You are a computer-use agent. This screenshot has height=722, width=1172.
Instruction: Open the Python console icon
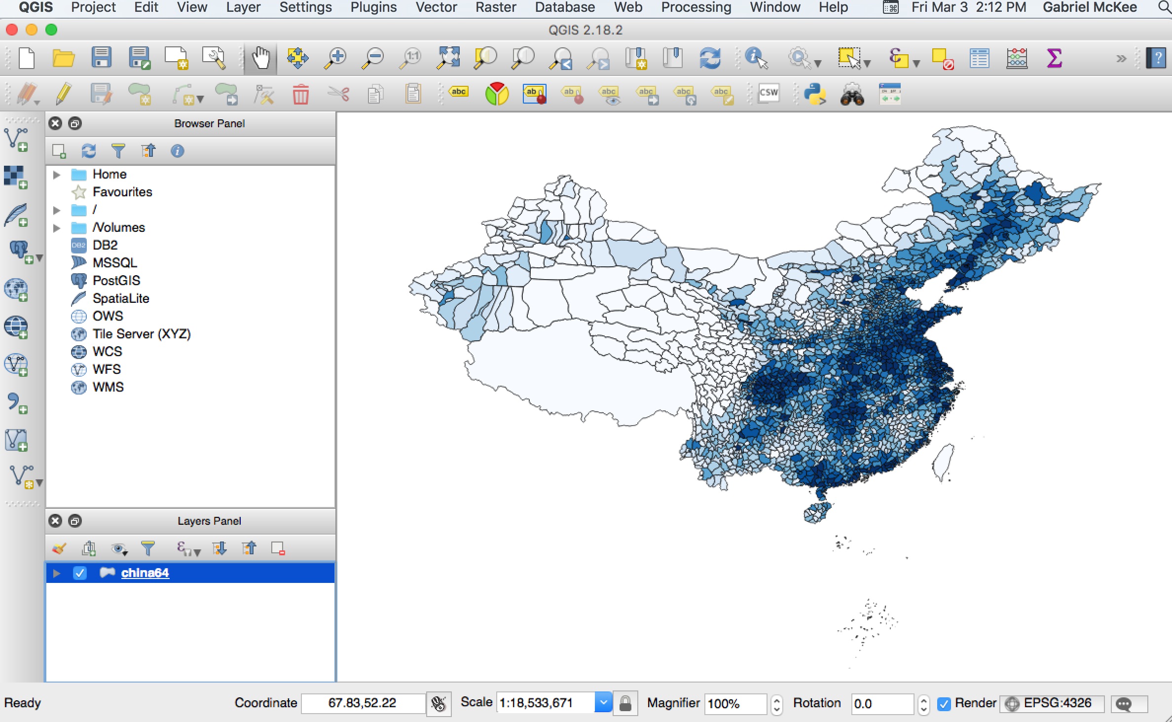tap(814, 94)
